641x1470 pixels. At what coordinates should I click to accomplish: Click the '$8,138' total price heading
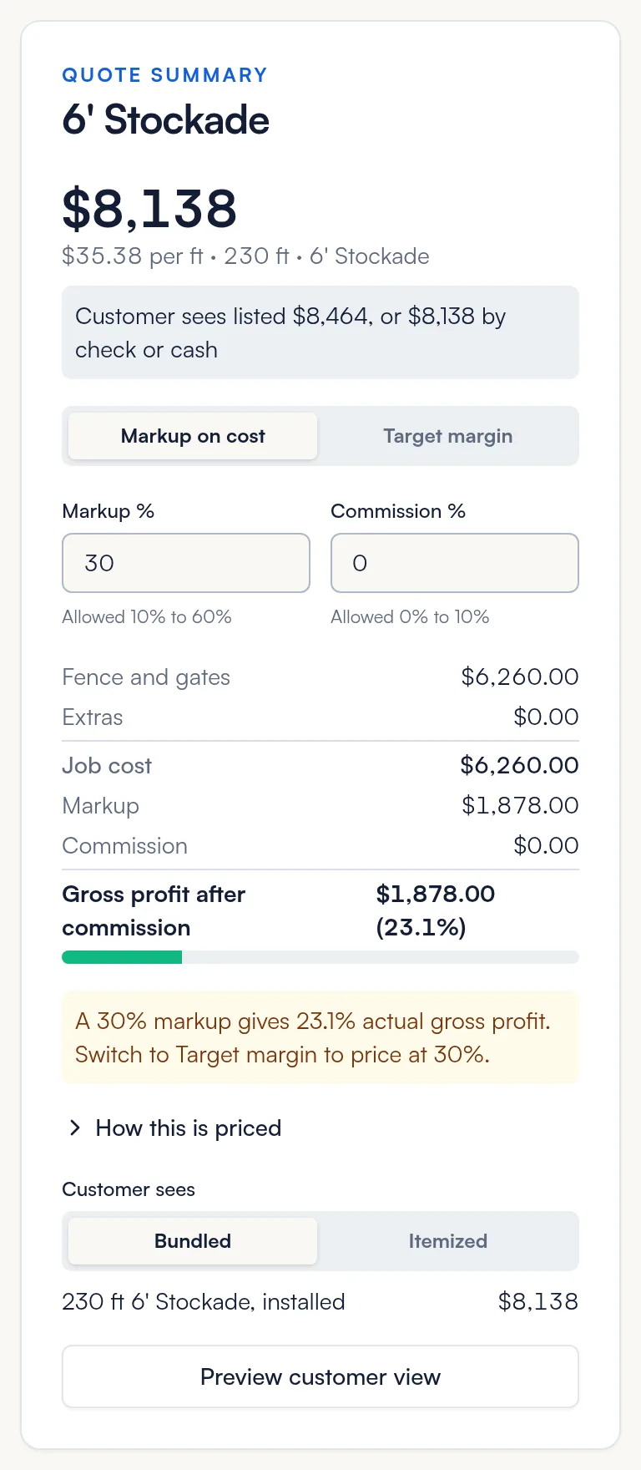pyautogui.click(x=150, y=208)
